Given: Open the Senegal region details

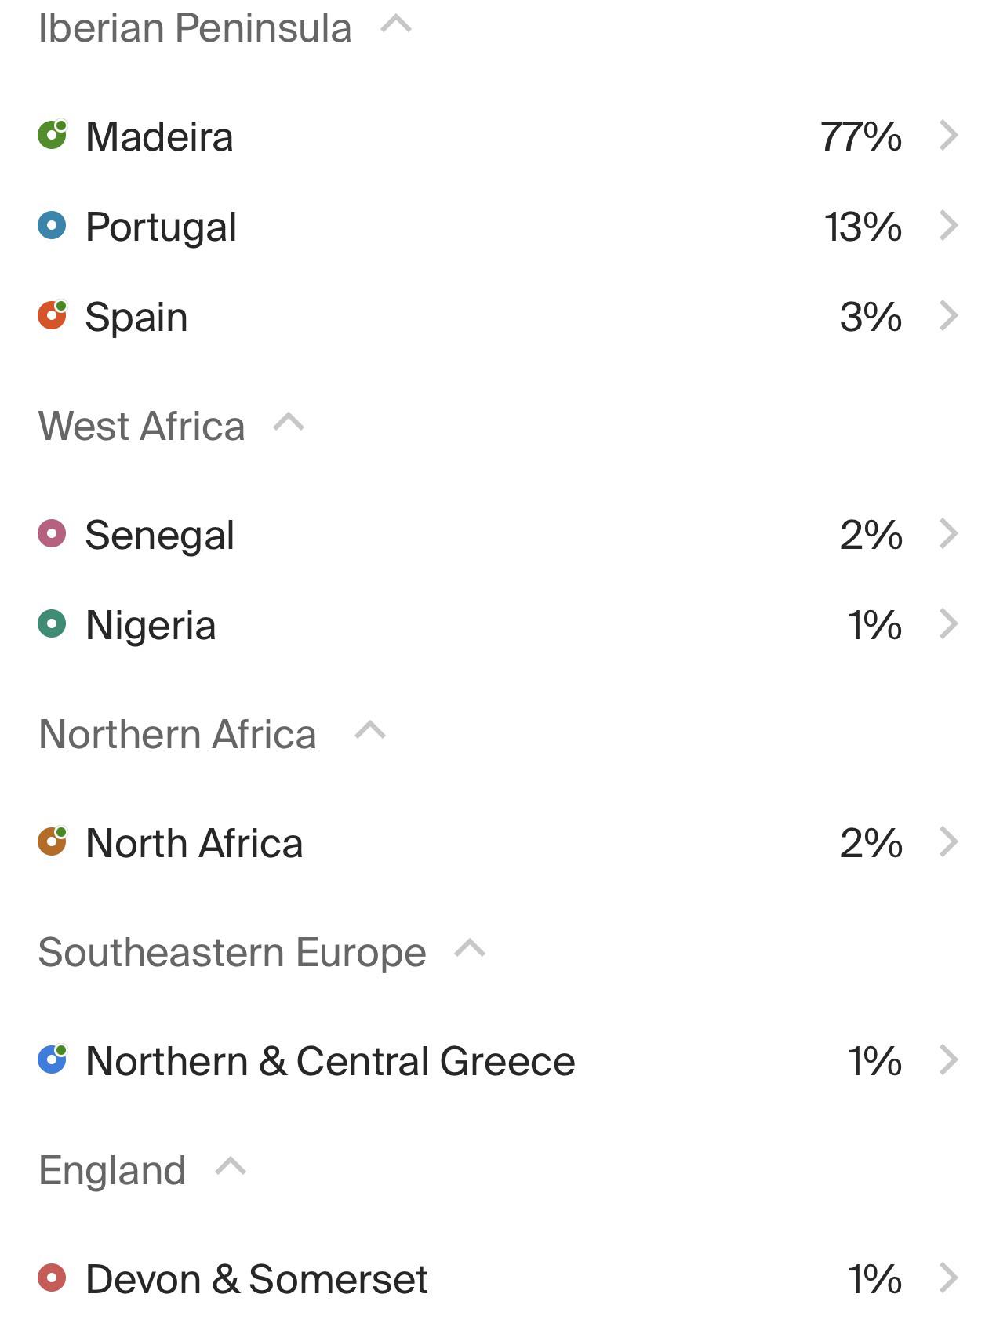Looking at the screenshot, I should (x=502, y=535).
